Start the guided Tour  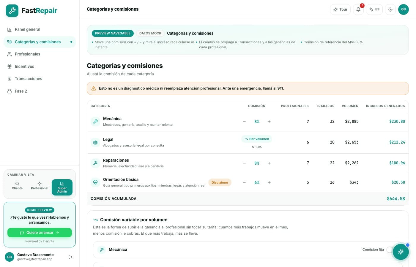point(341,9)
